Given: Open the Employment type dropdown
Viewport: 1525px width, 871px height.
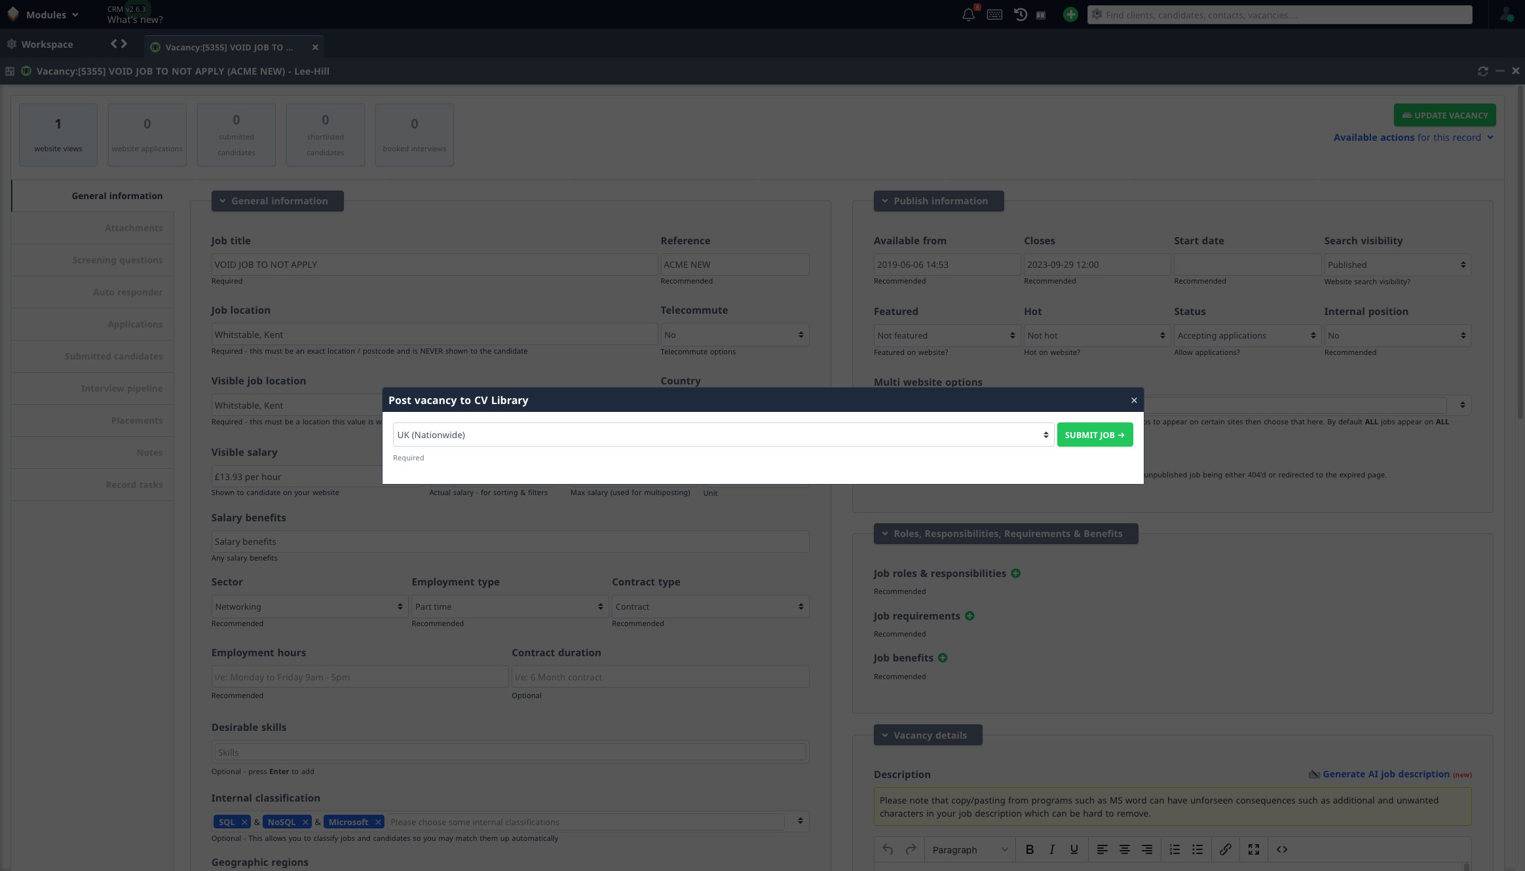Looking at the screenshot, I should (x=510, y=606).
